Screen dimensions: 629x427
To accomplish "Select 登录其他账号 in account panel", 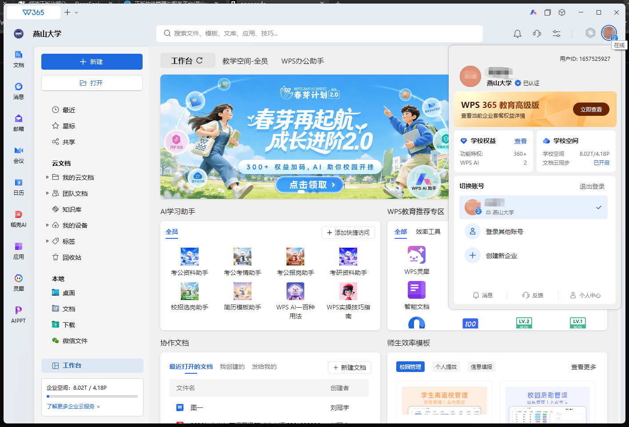I will (533, 232).
